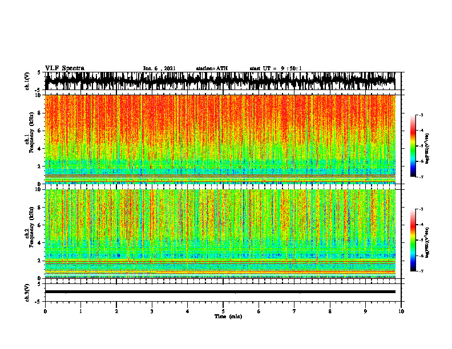Screen dimensions: 452x349
Task: Click time axis tick label 2
Action: [116, 311]
